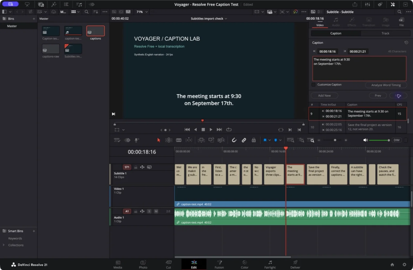Edit caption start timecode 00:00:18:16 field

click(328, 51)
